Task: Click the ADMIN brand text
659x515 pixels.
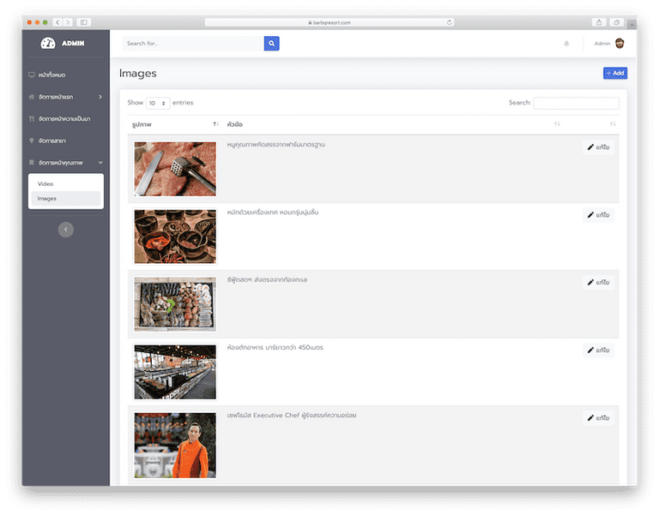Action: click(x=73, y=43)
